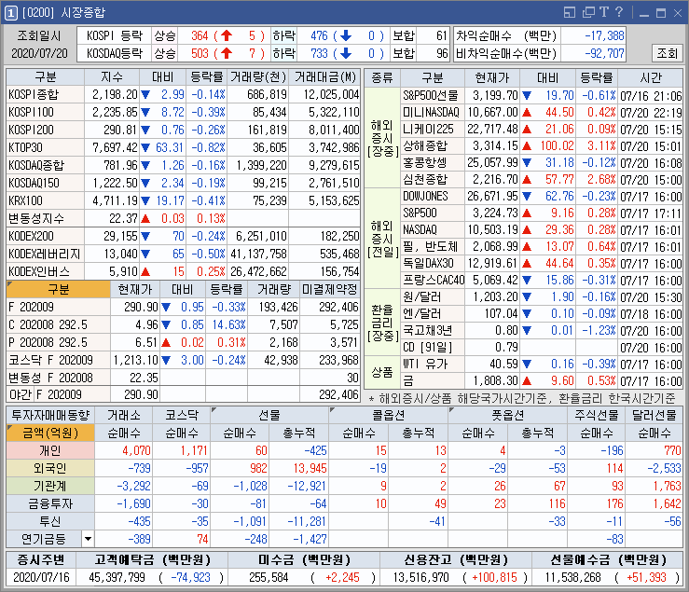Click the 미결제약정 column header
Image resolution: width=689 pixels, height=592 pixels.
[x=330, y=289]
